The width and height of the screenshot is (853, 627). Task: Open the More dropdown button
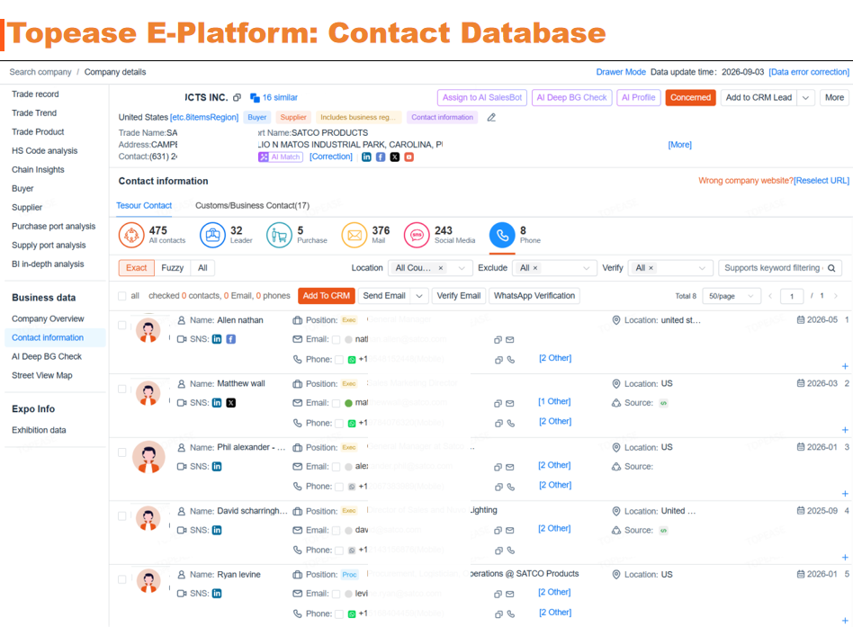[x=834, y=98]
